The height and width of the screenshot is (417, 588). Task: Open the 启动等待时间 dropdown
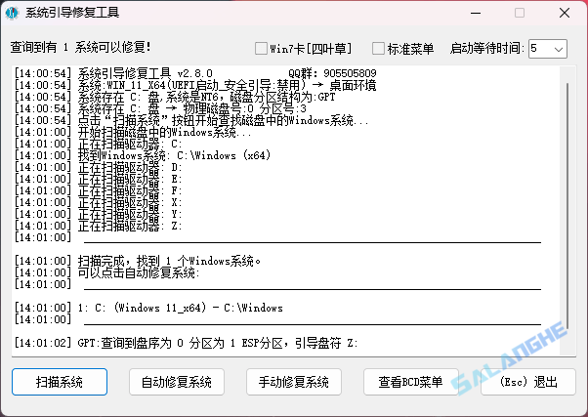point(548,49)
